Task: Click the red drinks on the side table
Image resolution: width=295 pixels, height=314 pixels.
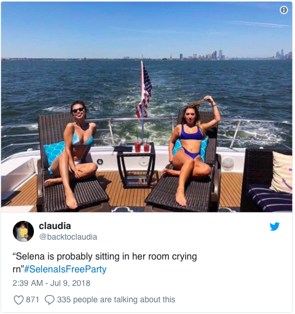Action: [142, 147]
